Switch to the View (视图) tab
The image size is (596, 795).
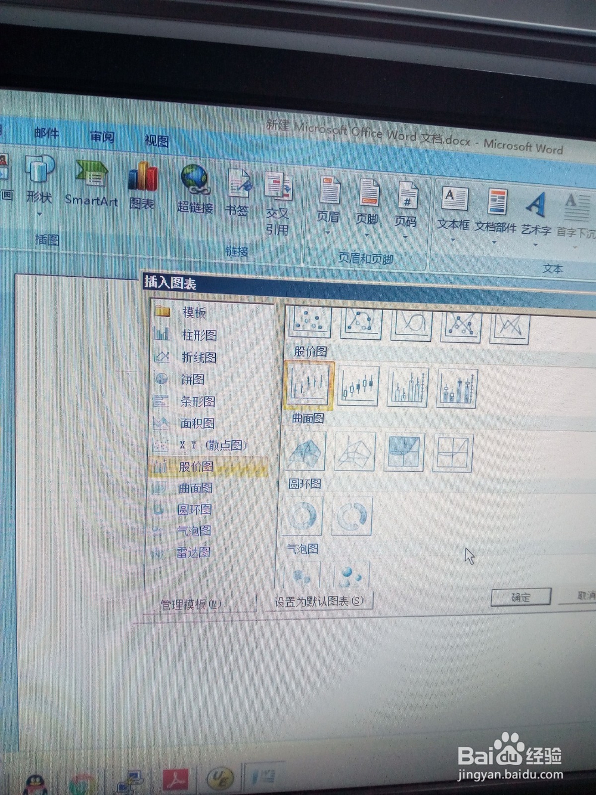[x=156, y=141]
